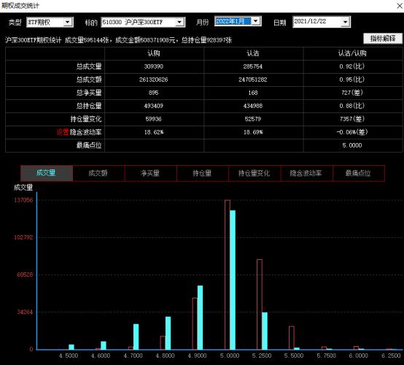Show the 隐含波动率 tab

point(306,173)
